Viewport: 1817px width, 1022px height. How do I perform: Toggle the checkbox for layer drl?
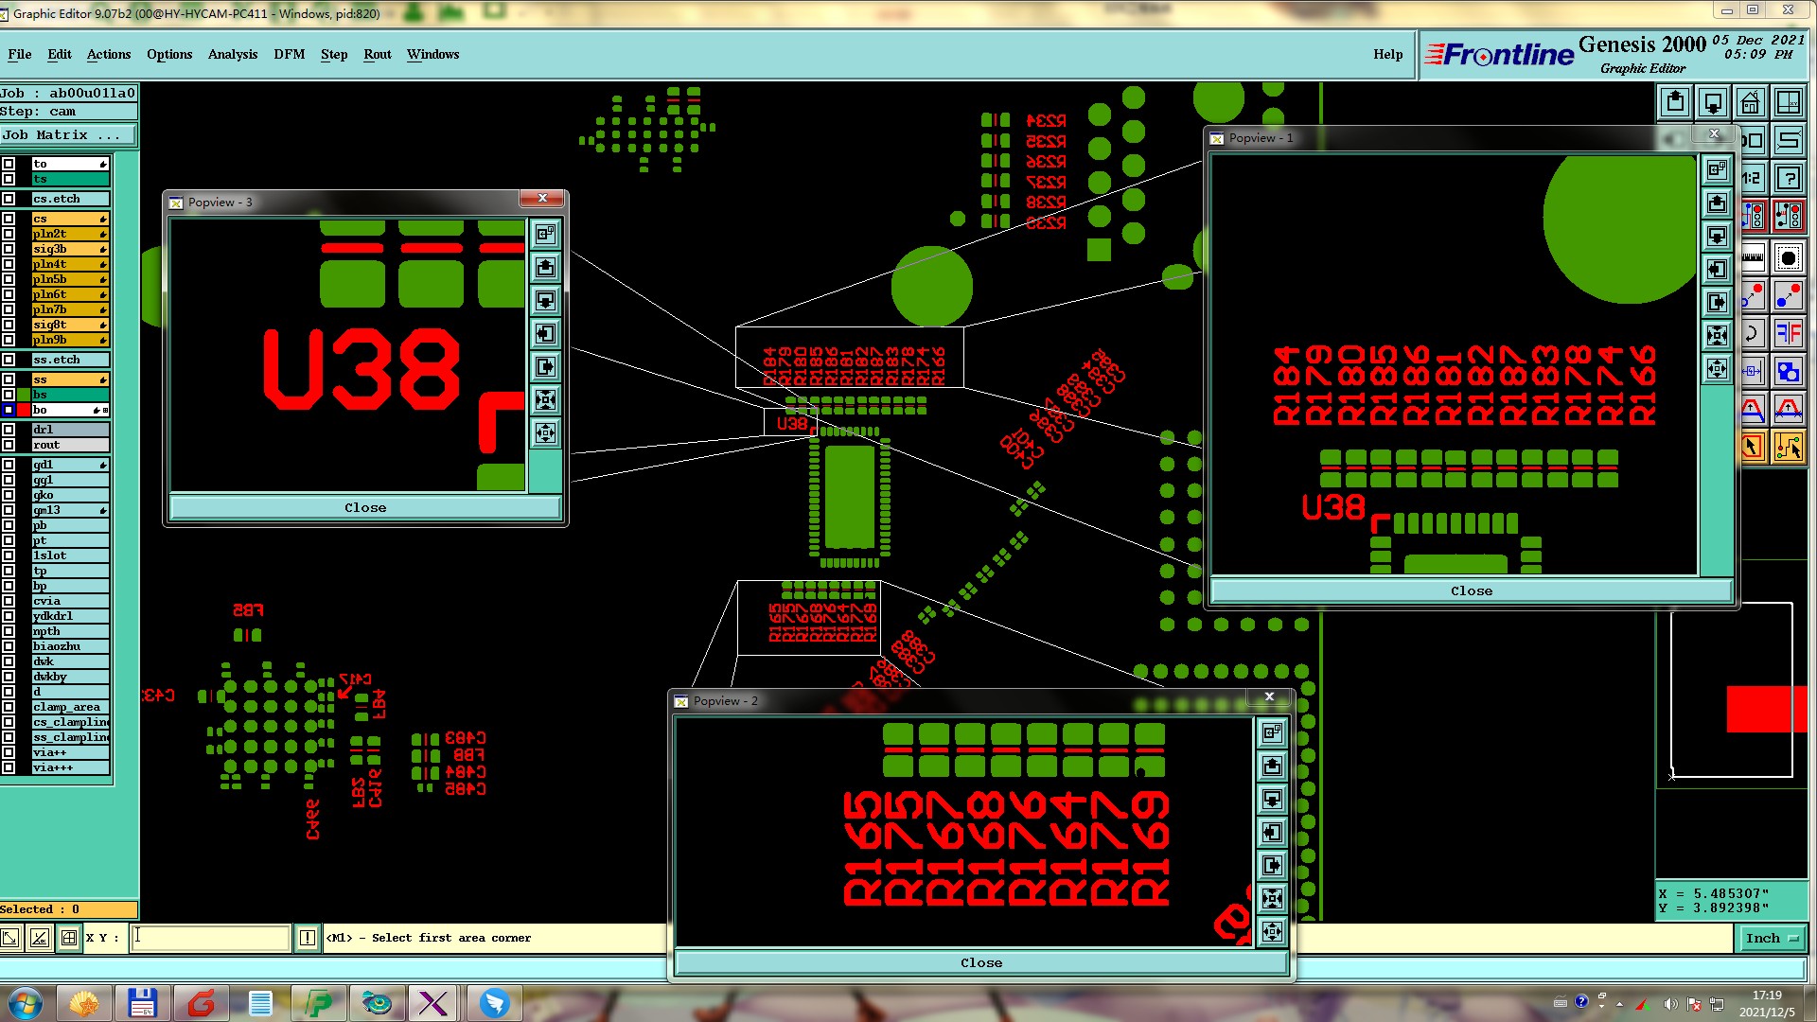click(x=9, y=430)
